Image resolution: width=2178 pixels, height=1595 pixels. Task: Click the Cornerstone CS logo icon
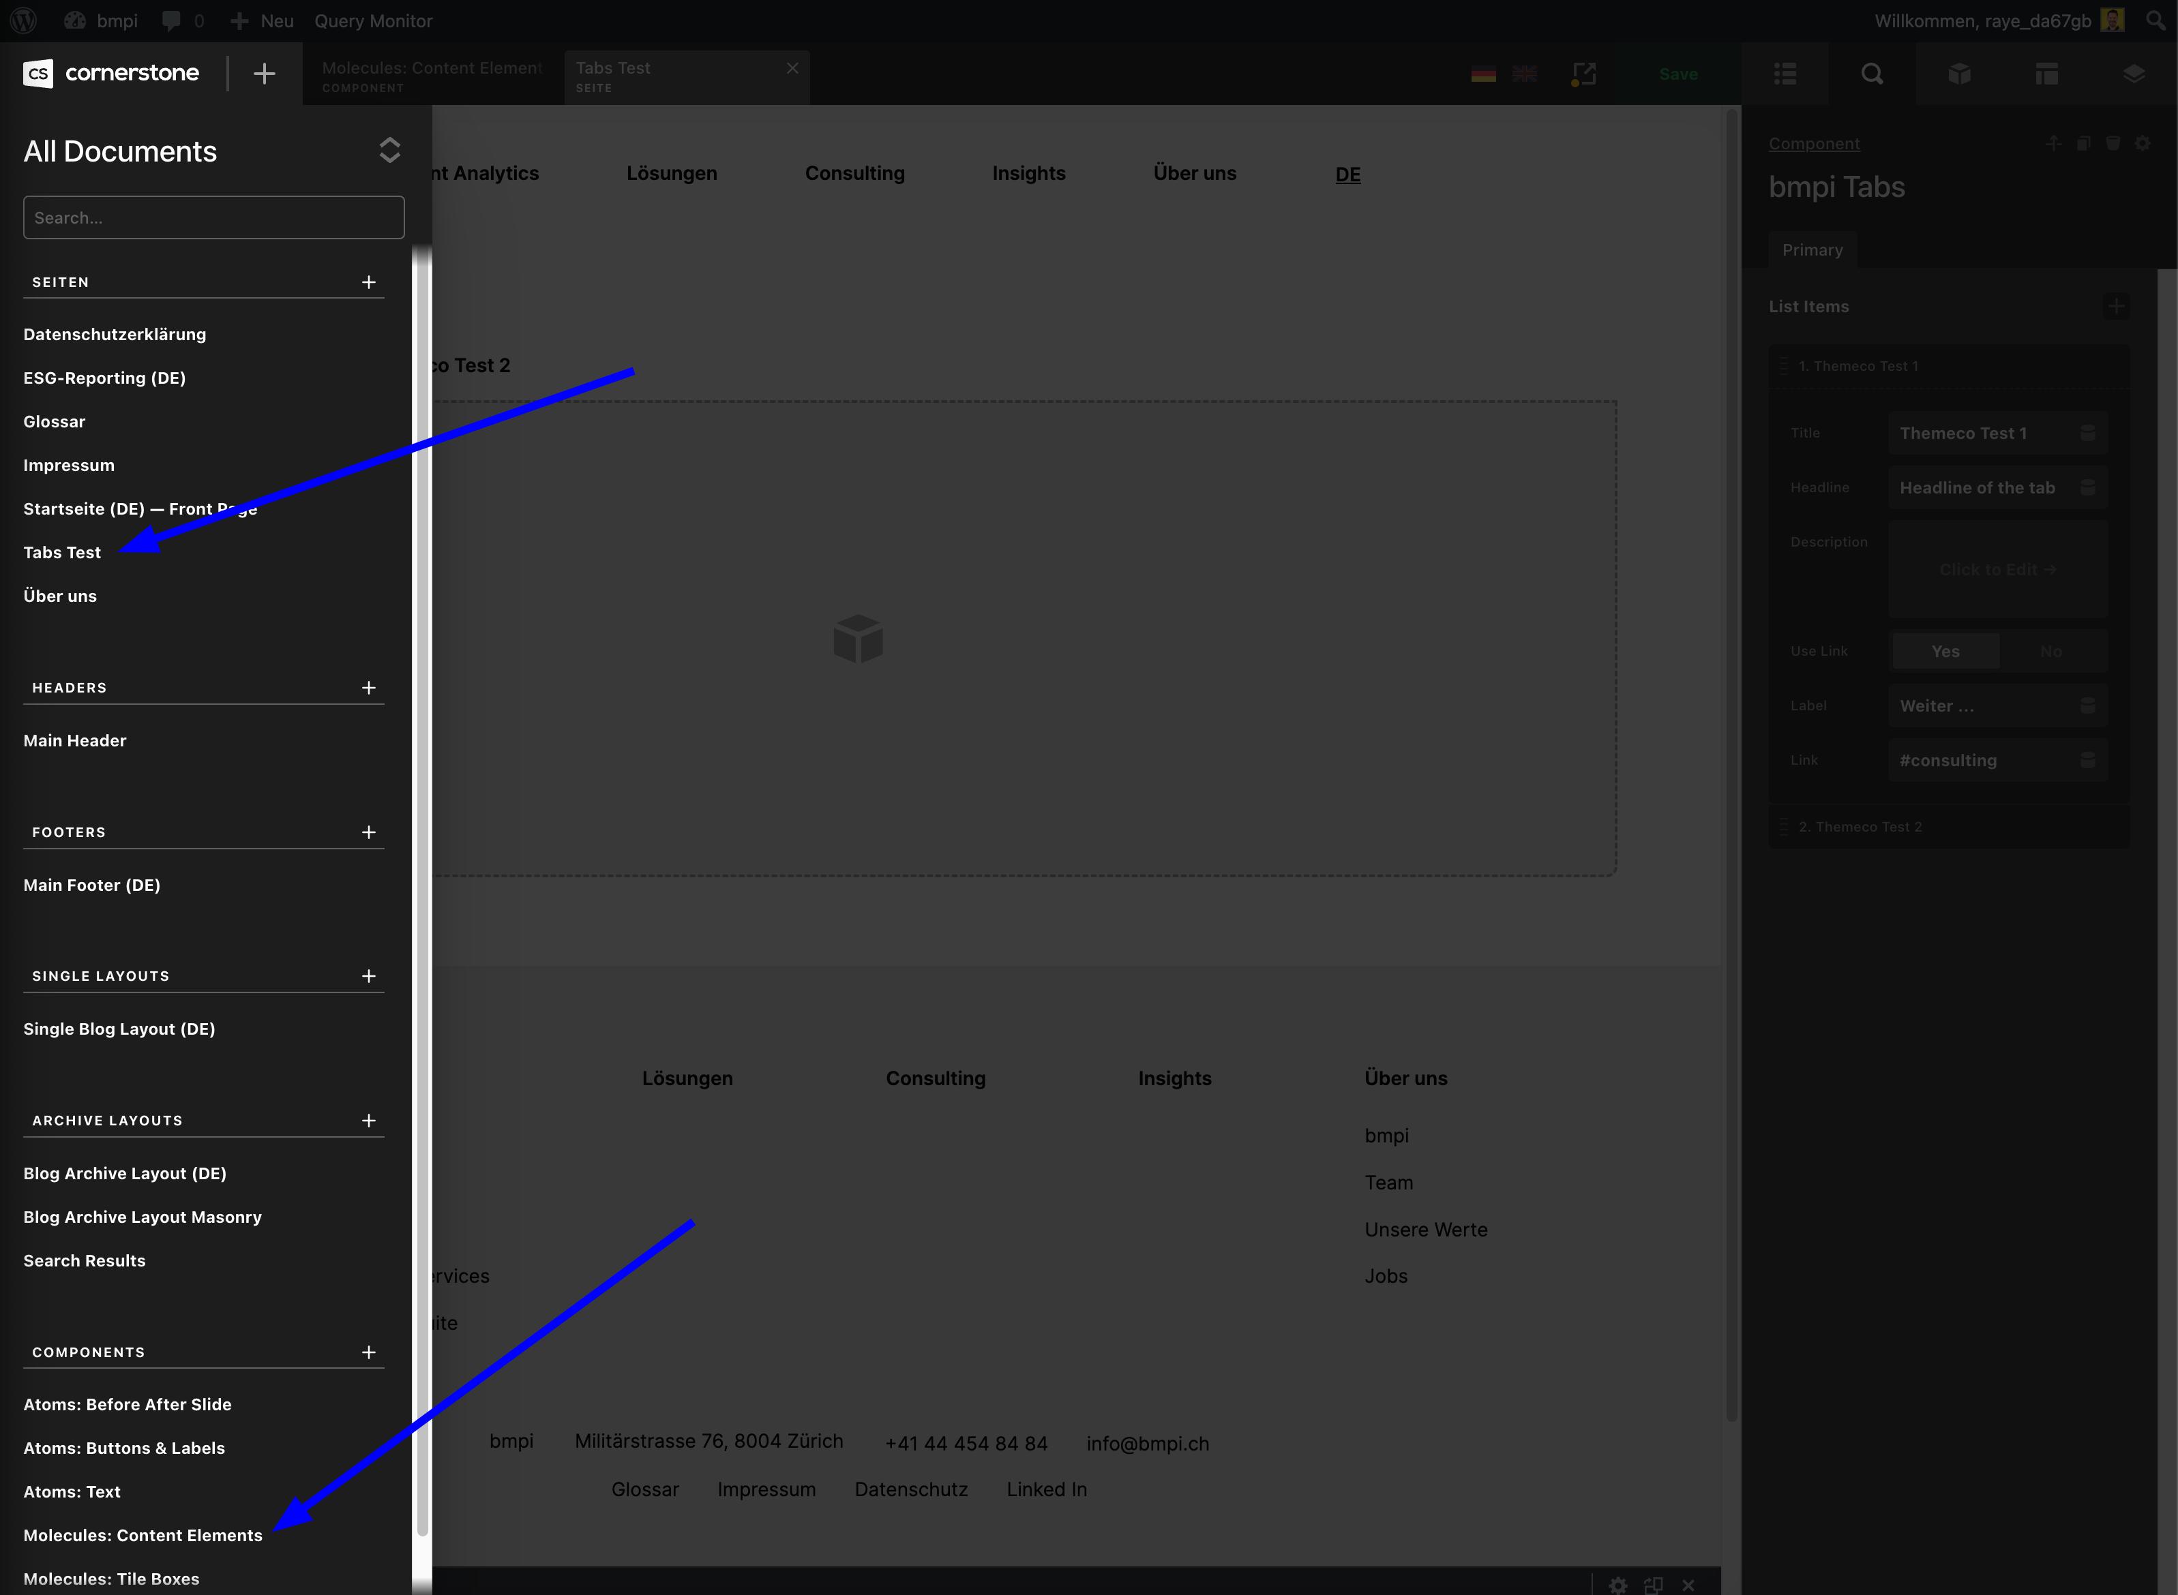pyautogui.click(x=38, y=74)
